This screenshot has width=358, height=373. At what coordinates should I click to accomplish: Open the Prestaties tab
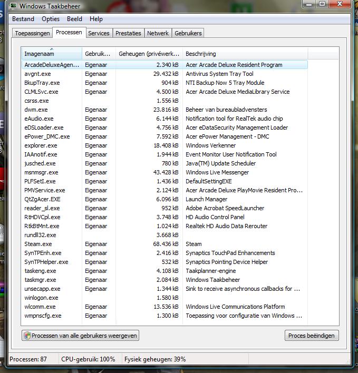click(x=128, y=33)
